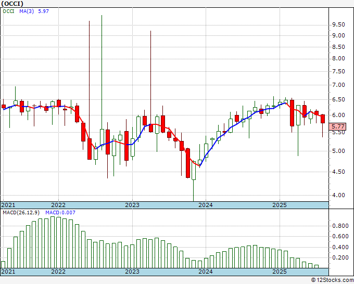Viewport: 354px width, 284px height.
Task: Click the current price tag 5.77
Action: tap(338, 126)
